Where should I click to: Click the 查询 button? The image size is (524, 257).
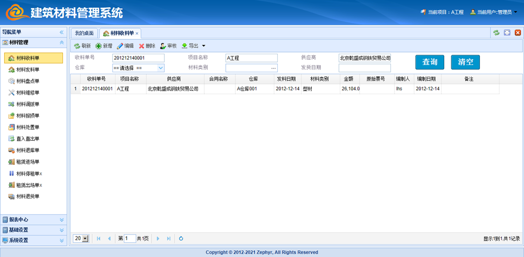(430, 62)
